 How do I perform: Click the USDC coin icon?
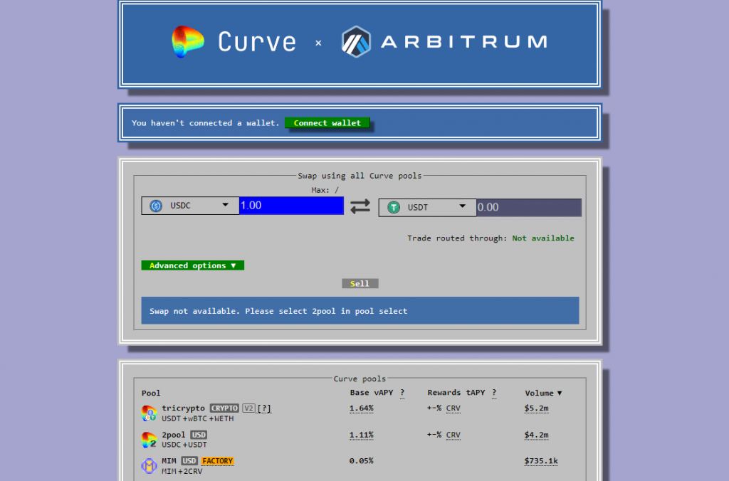(156, 206)
